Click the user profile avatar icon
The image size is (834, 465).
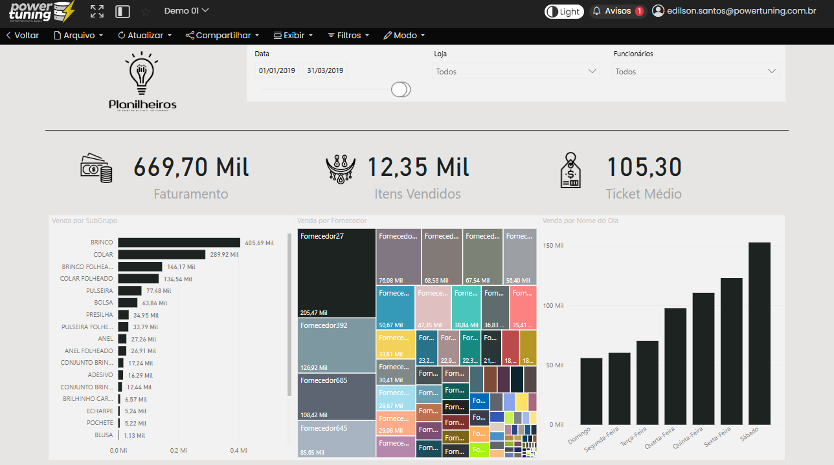658,11
